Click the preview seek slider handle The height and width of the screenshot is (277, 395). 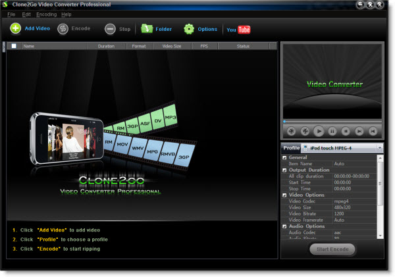284,122
